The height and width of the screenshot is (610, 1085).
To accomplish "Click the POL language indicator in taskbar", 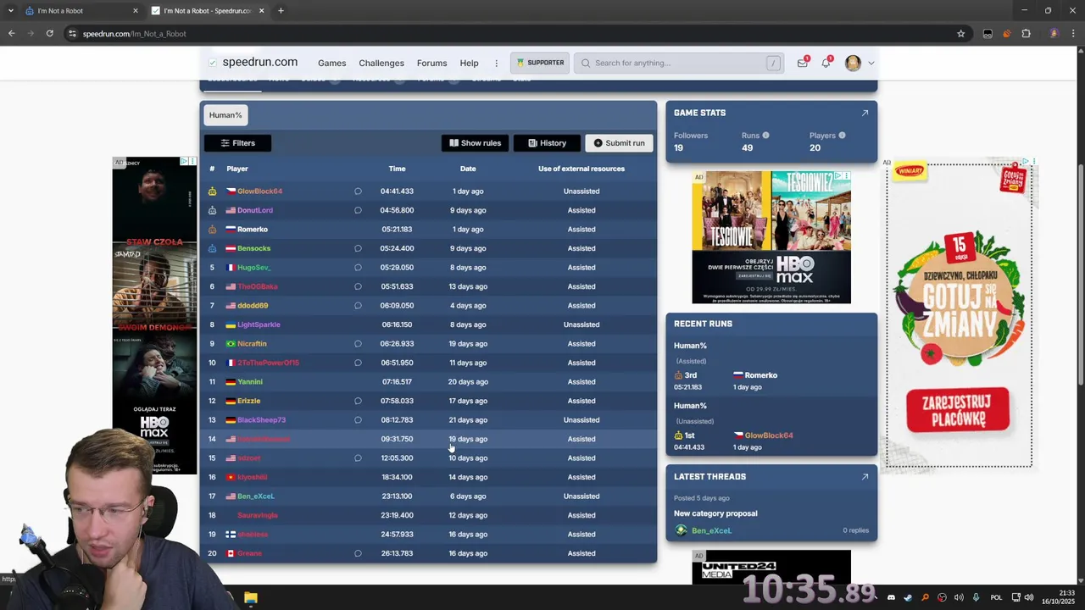I will point(996,597).
